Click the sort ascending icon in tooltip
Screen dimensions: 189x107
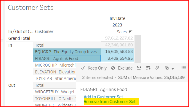[139, 68]
